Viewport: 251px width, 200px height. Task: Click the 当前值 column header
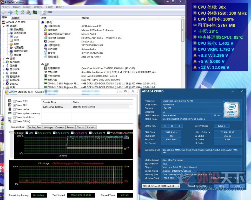point(119,18)
